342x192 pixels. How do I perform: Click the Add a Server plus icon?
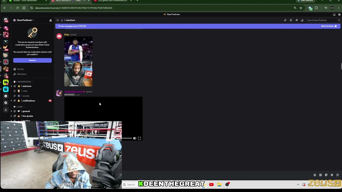tap(6, 96)
